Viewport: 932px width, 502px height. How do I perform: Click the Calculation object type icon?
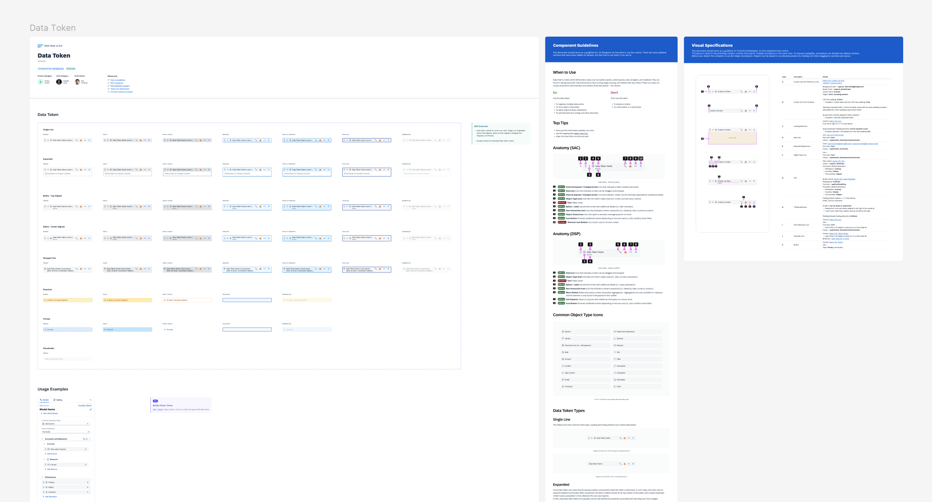pos(615,373)
